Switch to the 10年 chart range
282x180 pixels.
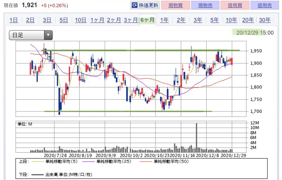[x=232, y=20]
